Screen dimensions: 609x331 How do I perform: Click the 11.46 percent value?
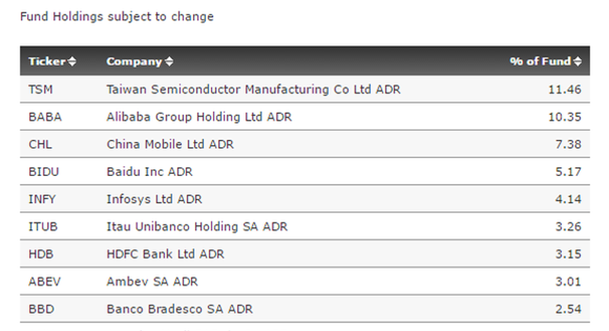565,90
